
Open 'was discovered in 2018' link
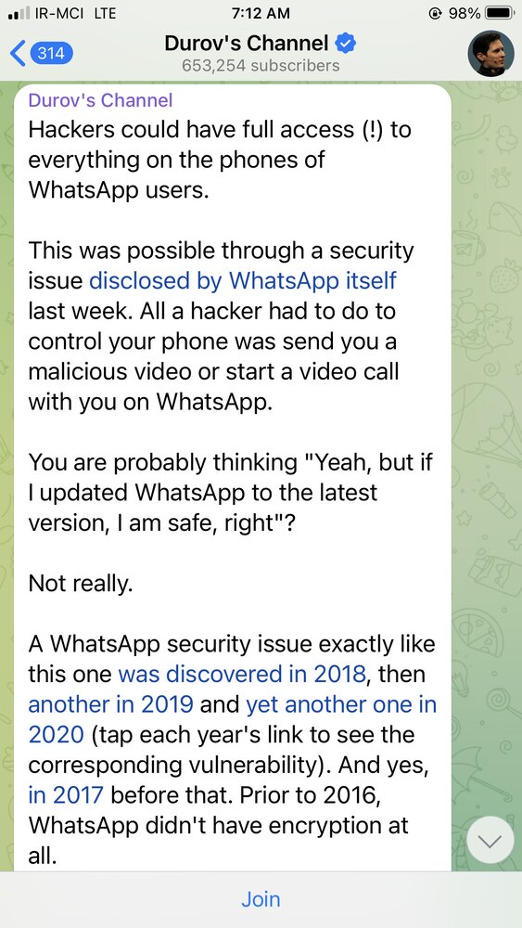tap(242, 674)
